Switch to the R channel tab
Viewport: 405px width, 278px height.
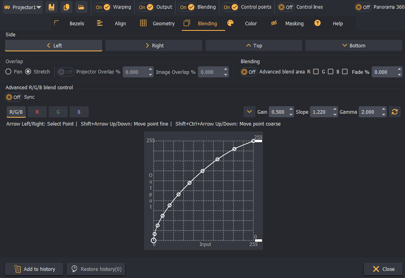[37, 112]
